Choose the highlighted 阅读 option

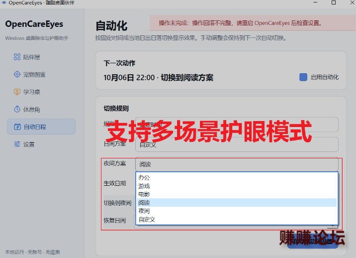(237, 203)
